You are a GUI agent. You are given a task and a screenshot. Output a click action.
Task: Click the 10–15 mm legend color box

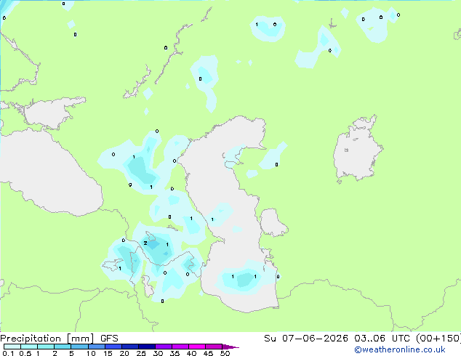click(x=97, y=347)
